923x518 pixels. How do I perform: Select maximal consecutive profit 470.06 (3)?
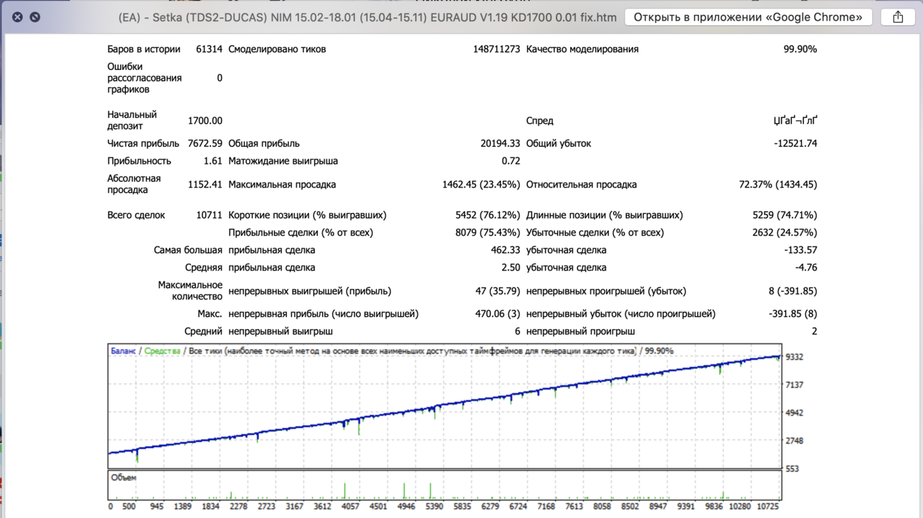[x=498, y=314]
